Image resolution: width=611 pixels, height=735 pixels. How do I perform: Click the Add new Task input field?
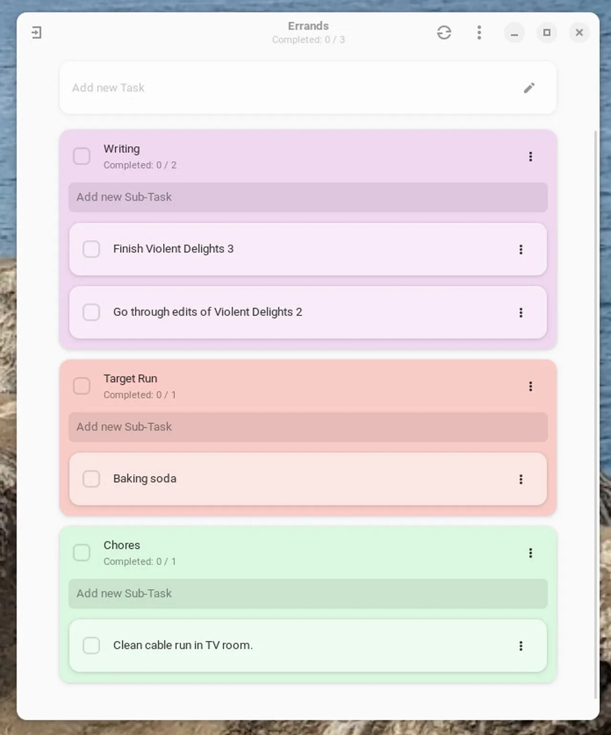287,88
